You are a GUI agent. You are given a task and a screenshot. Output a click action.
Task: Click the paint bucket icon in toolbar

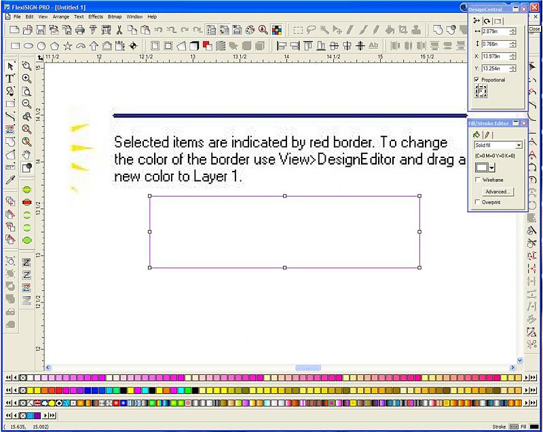click(x=390, y=30)
